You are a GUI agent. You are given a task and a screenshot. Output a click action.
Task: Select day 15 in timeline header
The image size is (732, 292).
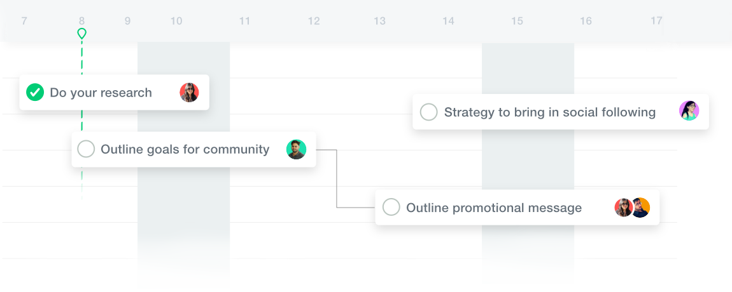517,21
